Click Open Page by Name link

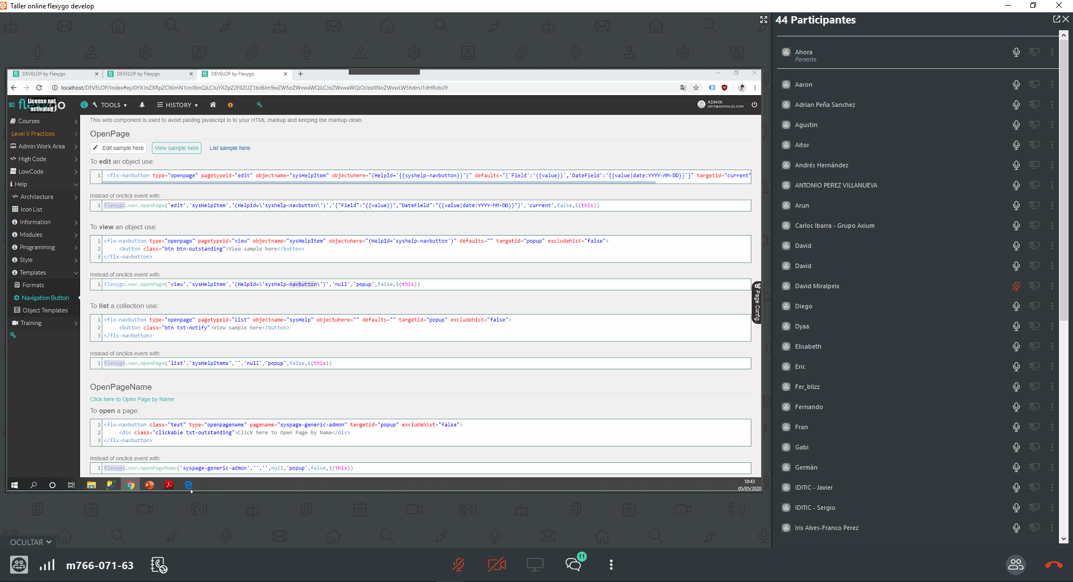(132, 400)
